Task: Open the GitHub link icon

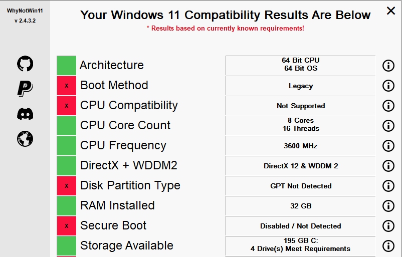Action: [25, 64]
